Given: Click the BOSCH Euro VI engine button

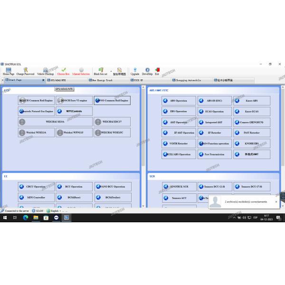Looking at the screenshot, I should pos(74,101).
